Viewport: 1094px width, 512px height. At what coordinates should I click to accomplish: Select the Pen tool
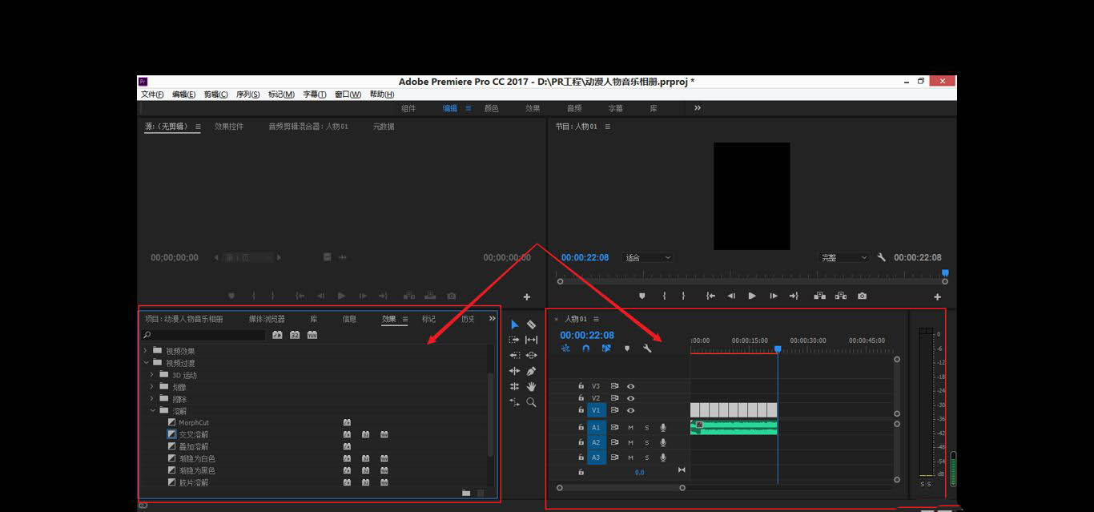click(x=531, y=371)
